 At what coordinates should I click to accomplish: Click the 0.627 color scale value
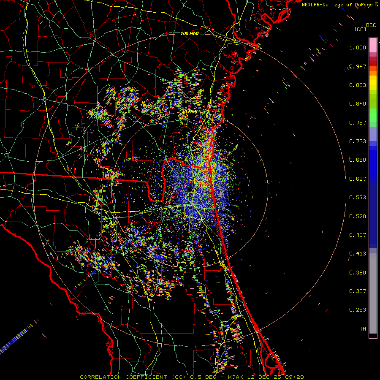[x=358, y=179]
